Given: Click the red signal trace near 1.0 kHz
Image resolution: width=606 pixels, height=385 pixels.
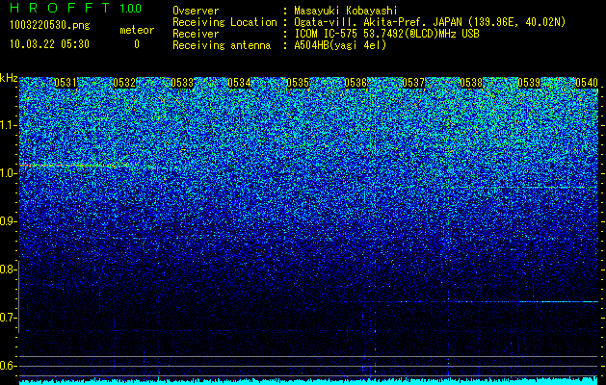Looking at the screenshot, I should point(73,166).
